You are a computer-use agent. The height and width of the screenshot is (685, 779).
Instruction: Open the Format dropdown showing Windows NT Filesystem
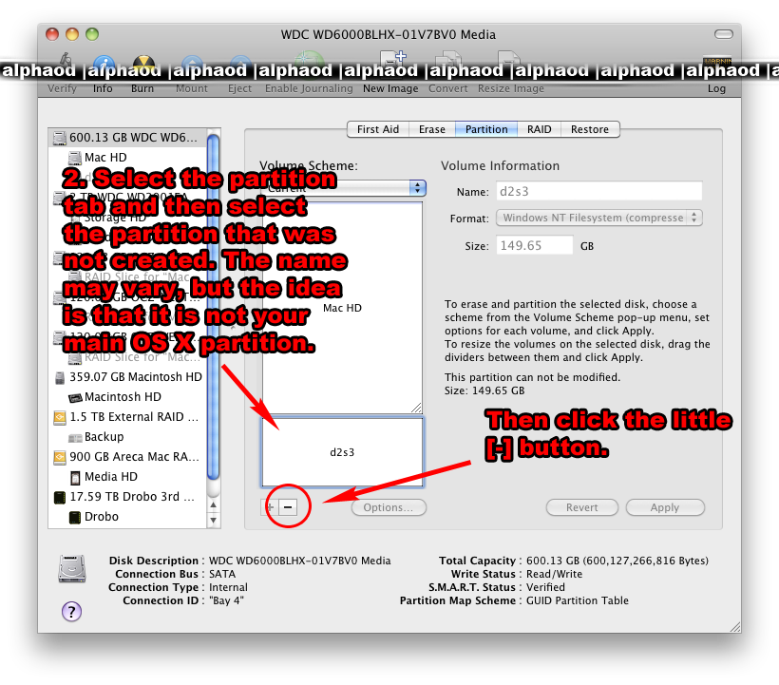pos(599,218)
